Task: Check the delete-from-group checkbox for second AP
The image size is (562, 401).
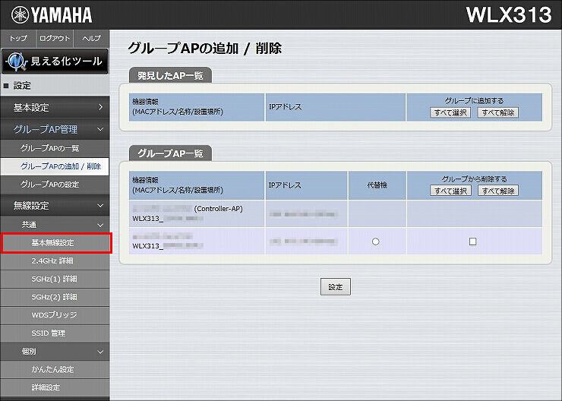Action: (472, 242)
